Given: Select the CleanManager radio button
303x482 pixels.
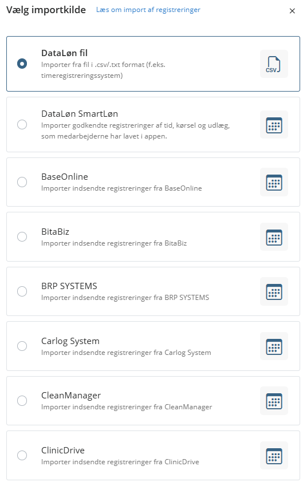Looking at the screenshot, I should [22, 401].
